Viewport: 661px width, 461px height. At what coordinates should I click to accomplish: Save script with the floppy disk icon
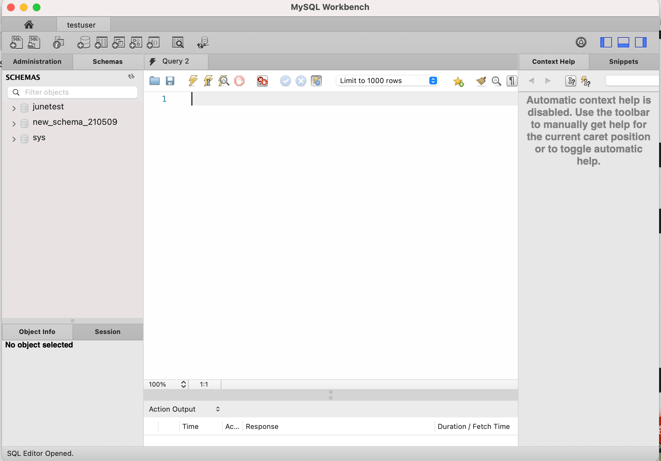point(170,81)
